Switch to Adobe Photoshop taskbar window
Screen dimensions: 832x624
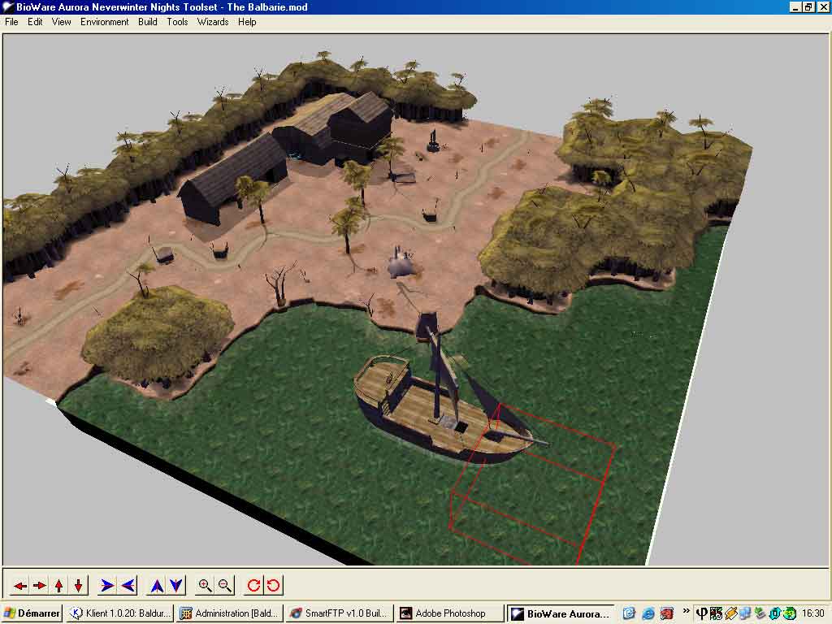tap(449, 613)
